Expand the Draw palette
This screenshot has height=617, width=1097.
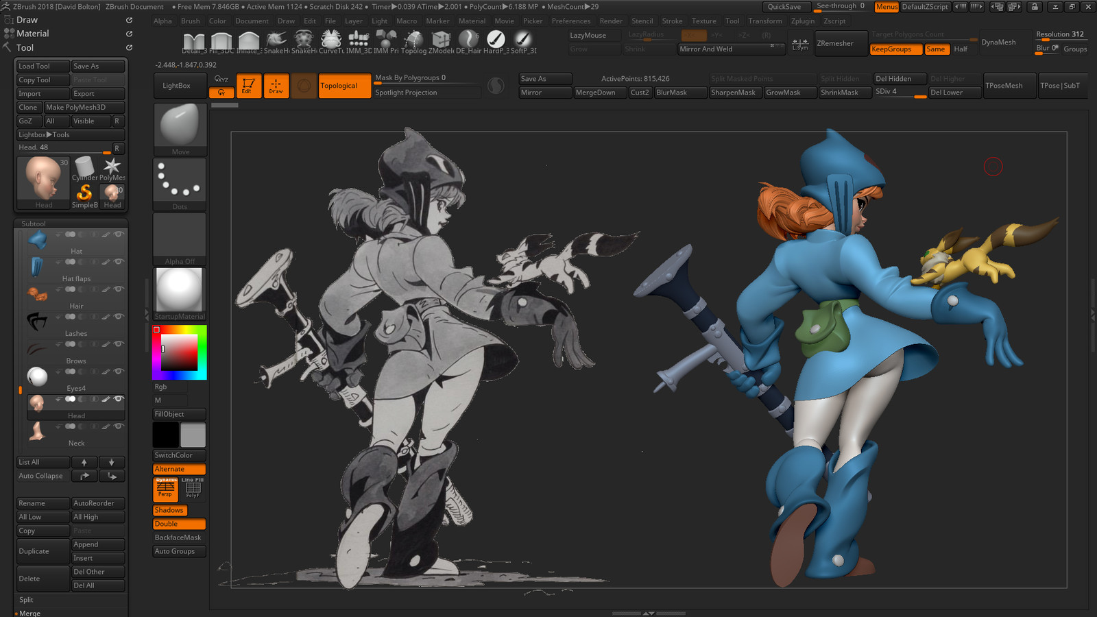coord(27,20)
